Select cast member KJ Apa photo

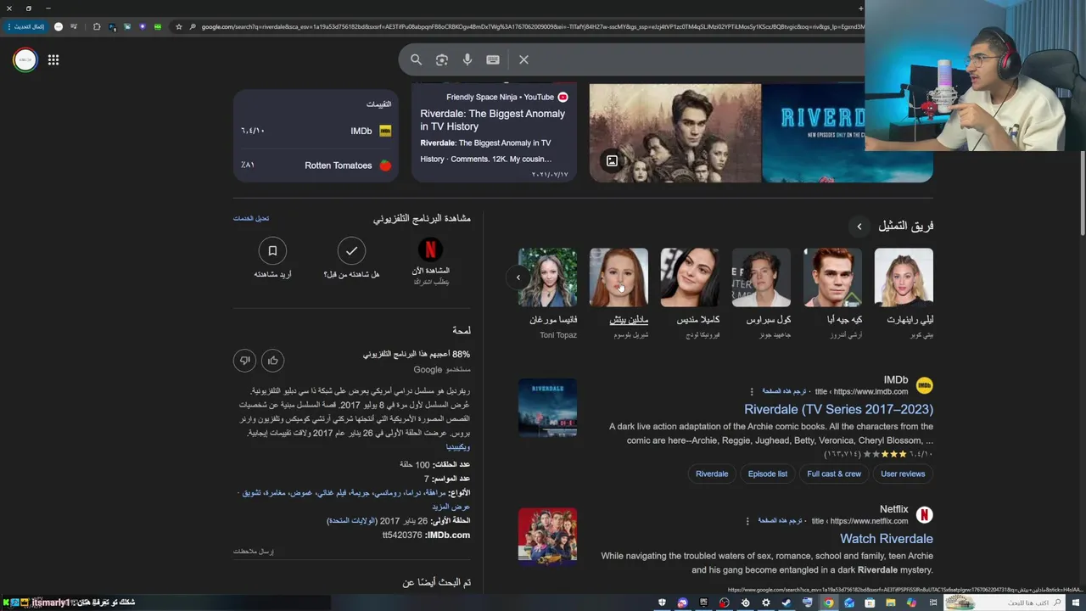point(832,277)
